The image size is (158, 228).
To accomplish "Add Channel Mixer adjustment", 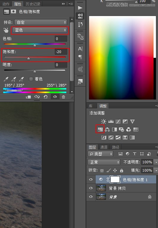I will coord(128,129).
